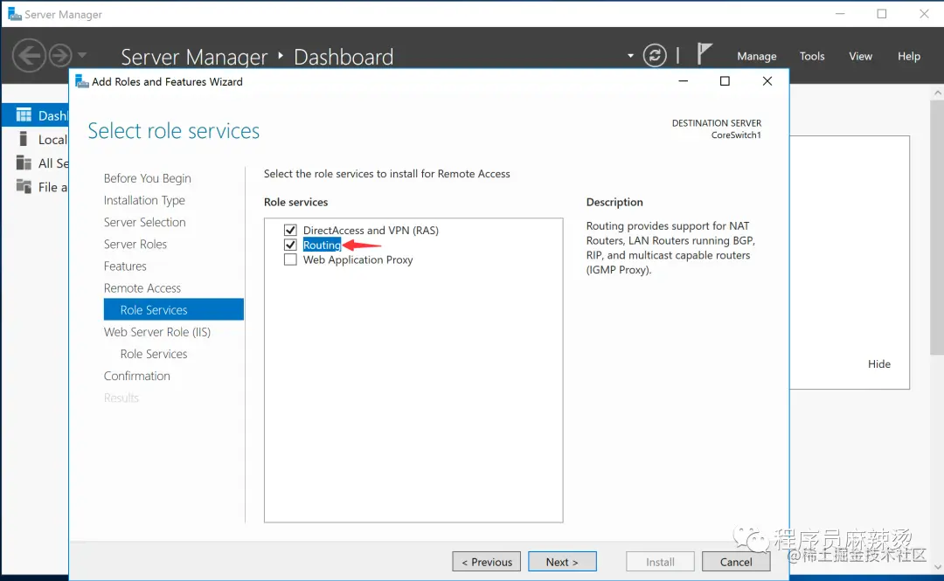Open the Tools menu
The image size is (944, 581).
pyautogui.click(x=811, y=56)
